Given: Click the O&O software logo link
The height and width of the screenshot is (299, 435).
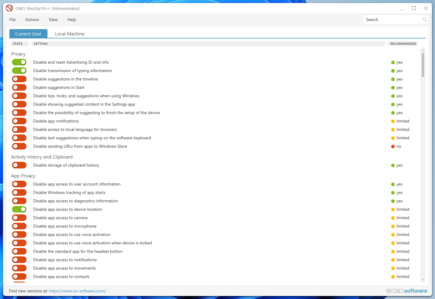Looking at the screenshot, I should point(407,291).
